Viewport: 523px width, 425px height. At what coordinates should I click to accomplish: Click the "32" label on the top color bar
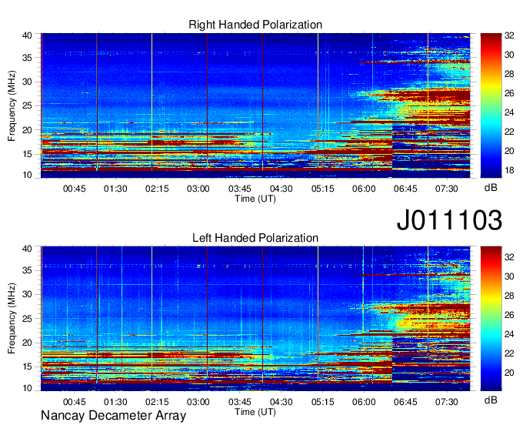(x=509, y=35)
